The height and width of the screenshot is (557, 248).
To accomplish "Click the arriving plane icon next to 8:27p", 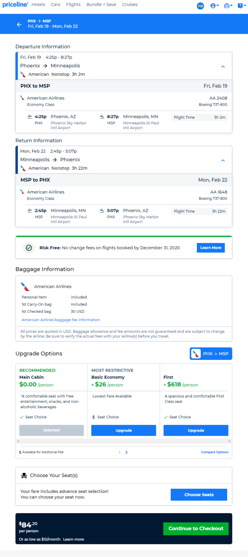I will pyautogui.click(x=102, y=117).
